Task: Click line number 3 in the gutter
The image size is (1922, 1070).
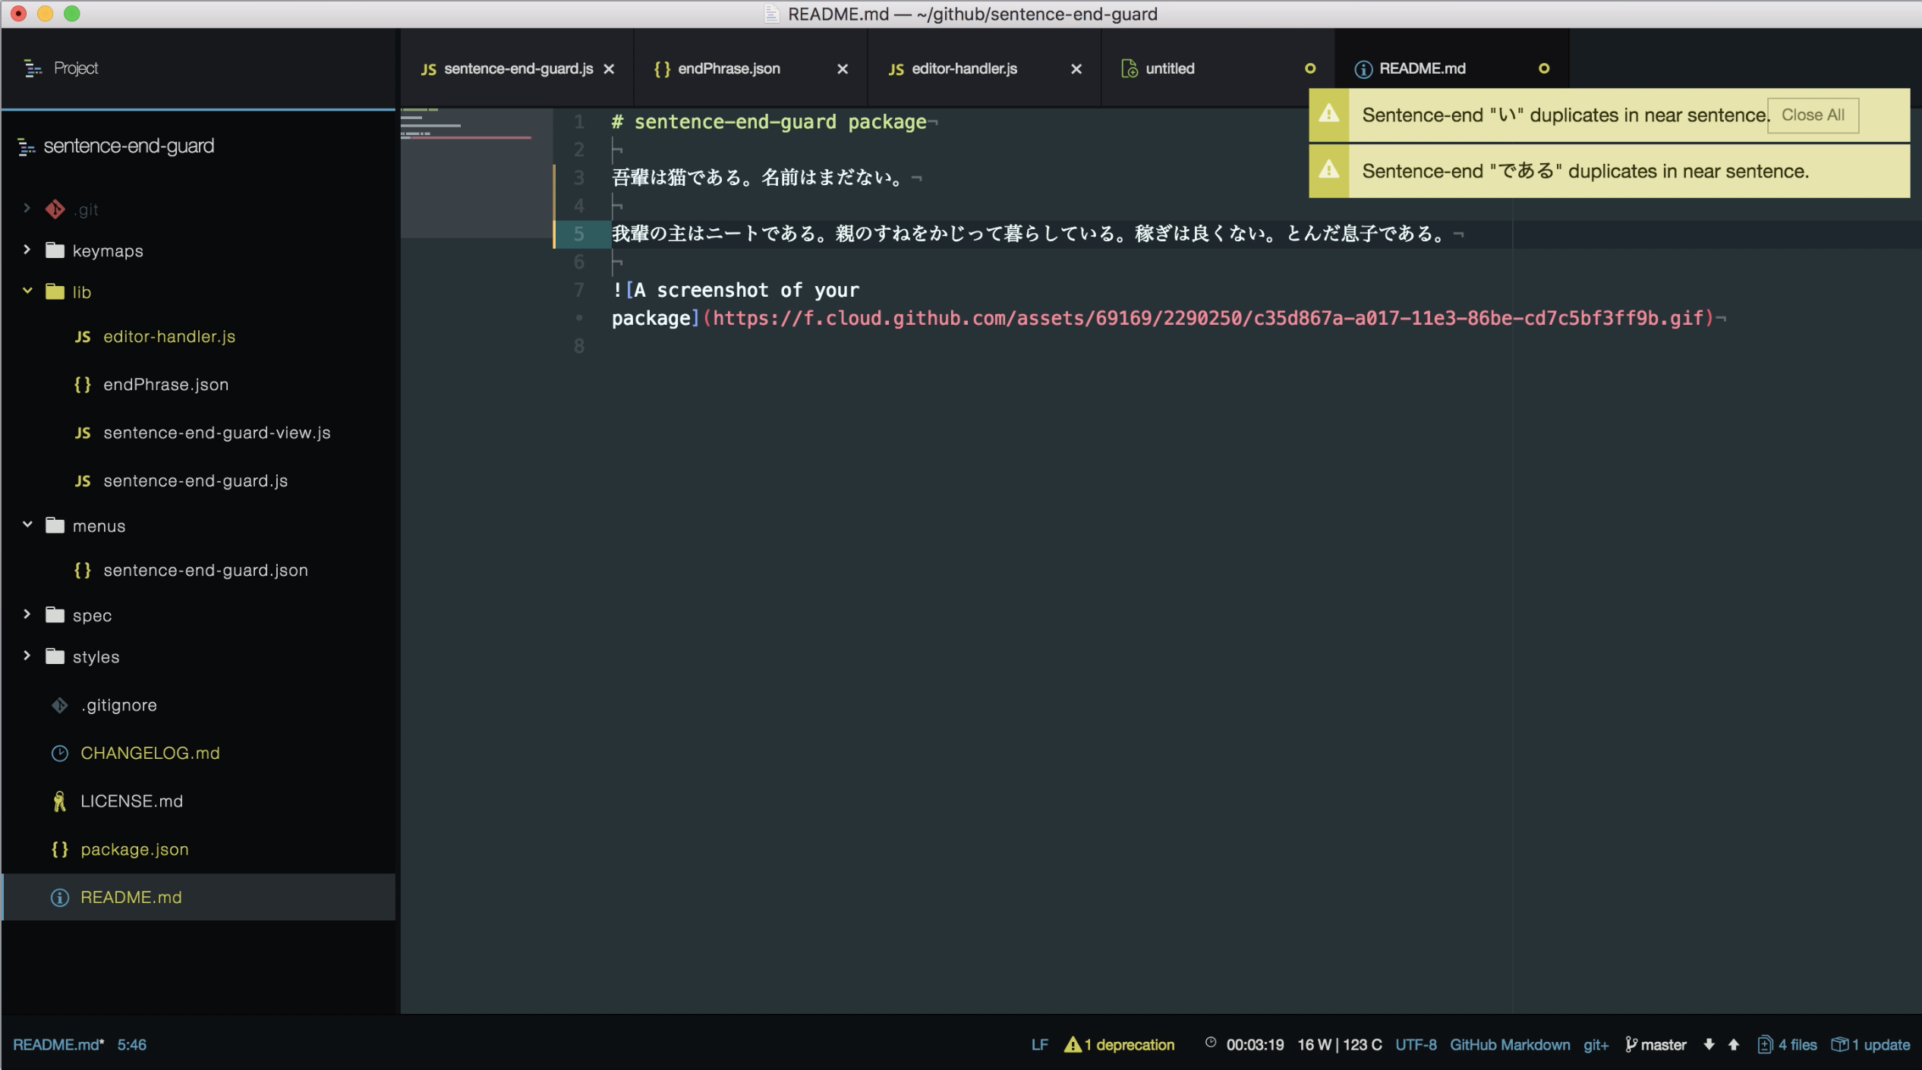Action: click(579, 178)
